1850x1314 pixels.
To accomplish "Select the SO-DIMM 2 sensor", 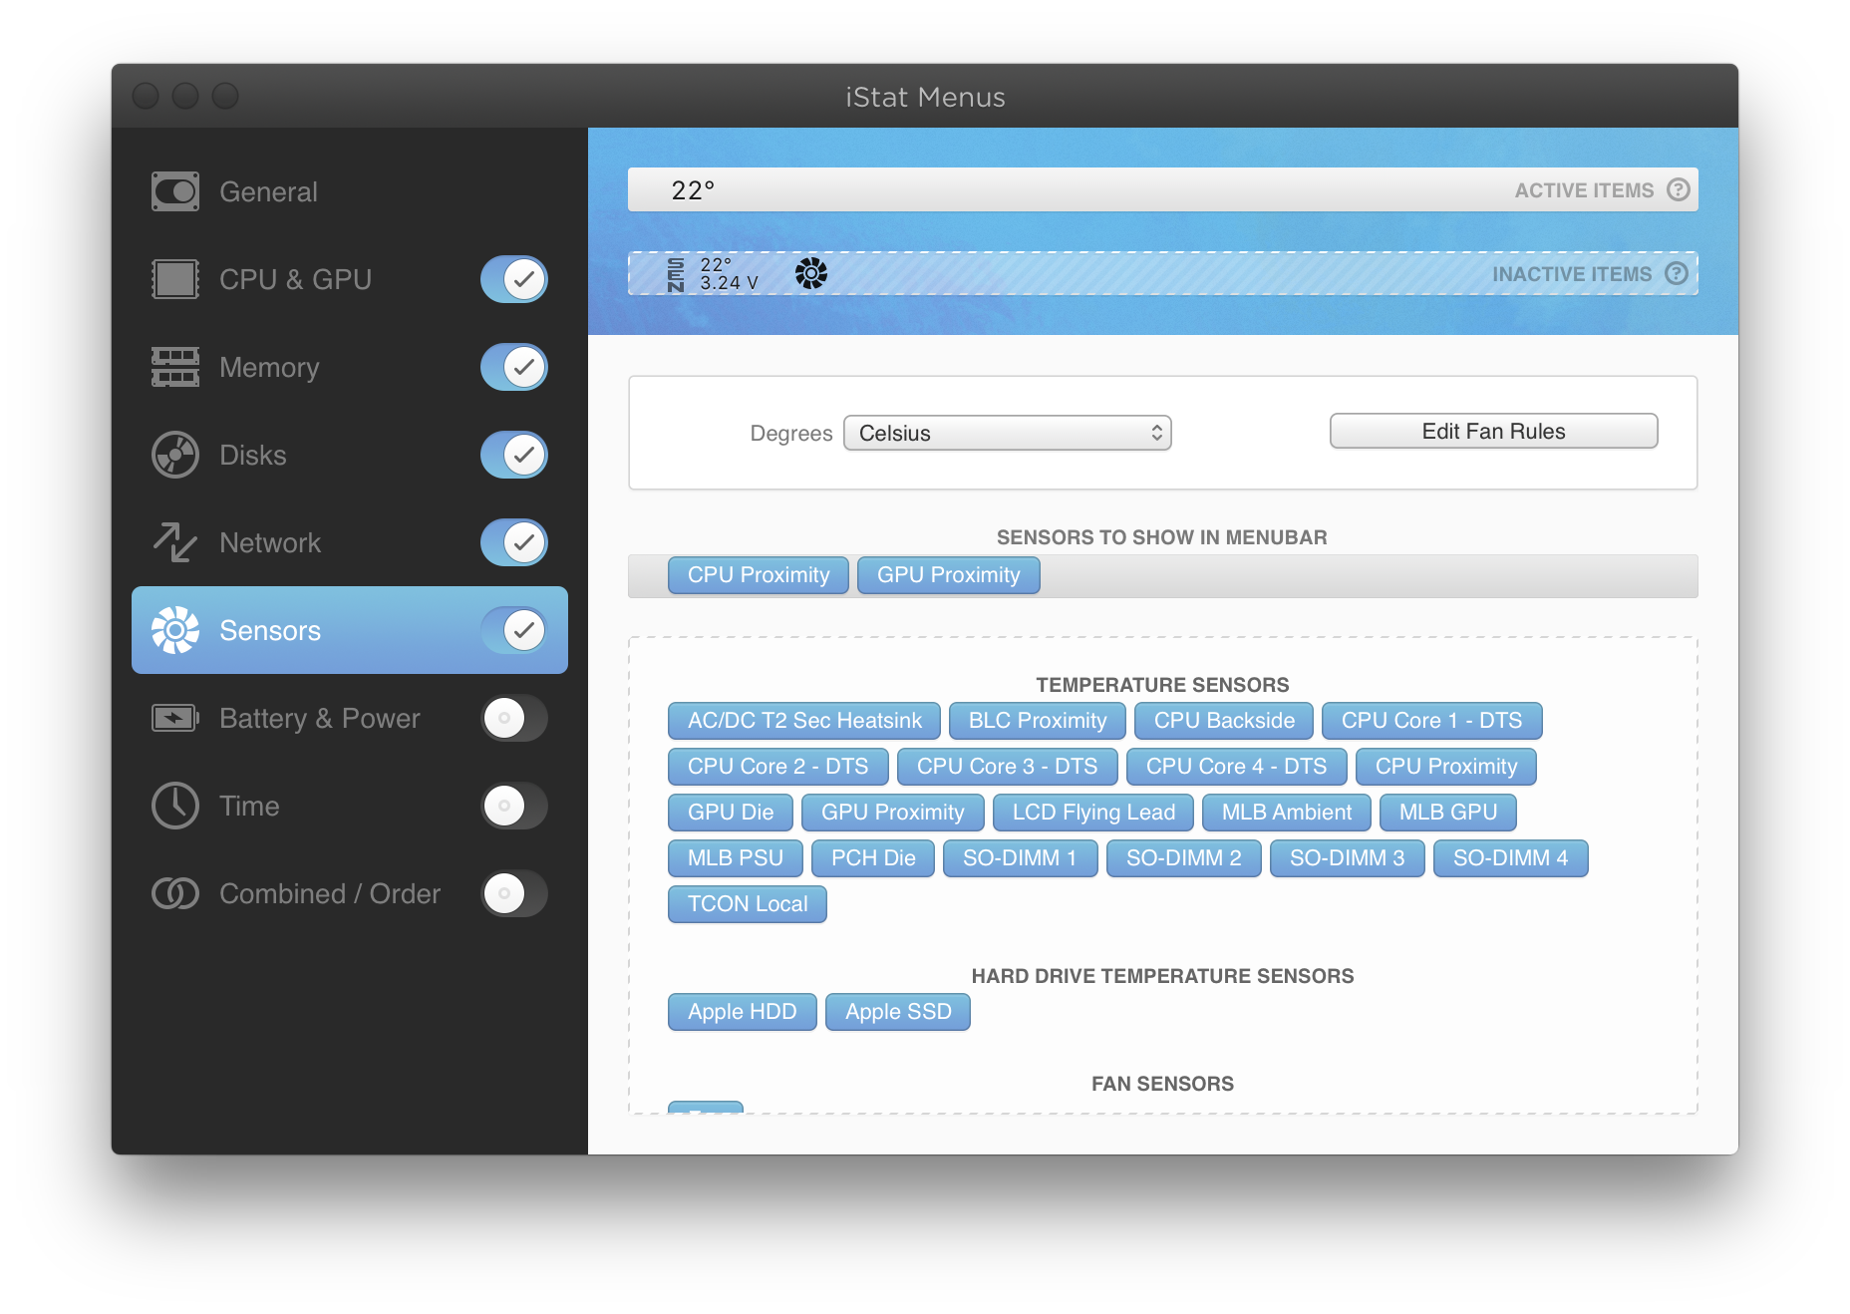I will [x=1184, y=858].
